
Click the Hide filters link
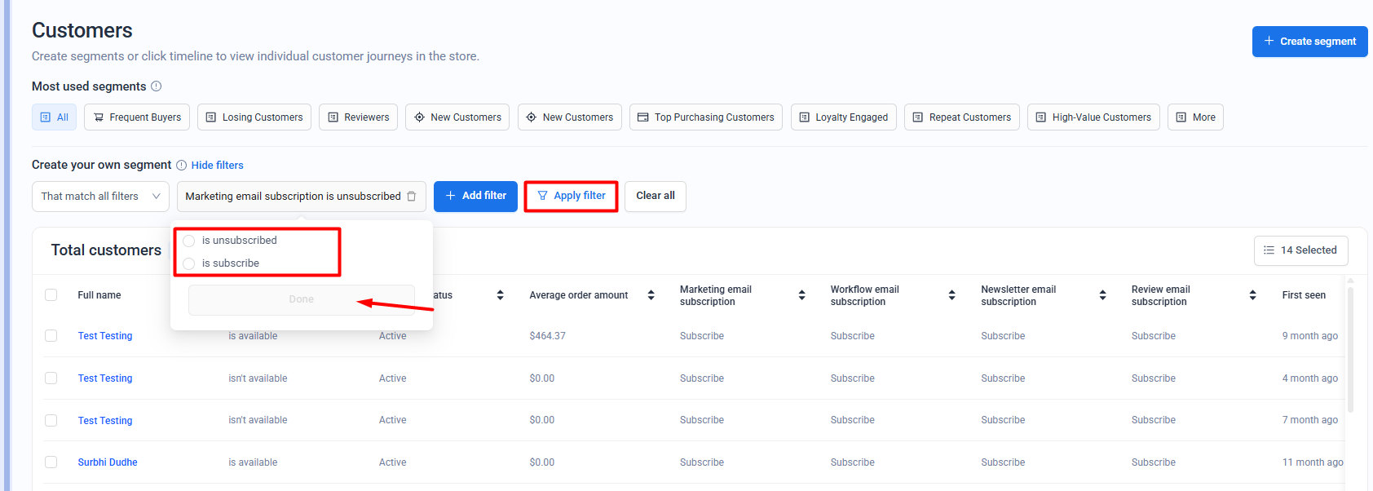[x=217, y=166]
